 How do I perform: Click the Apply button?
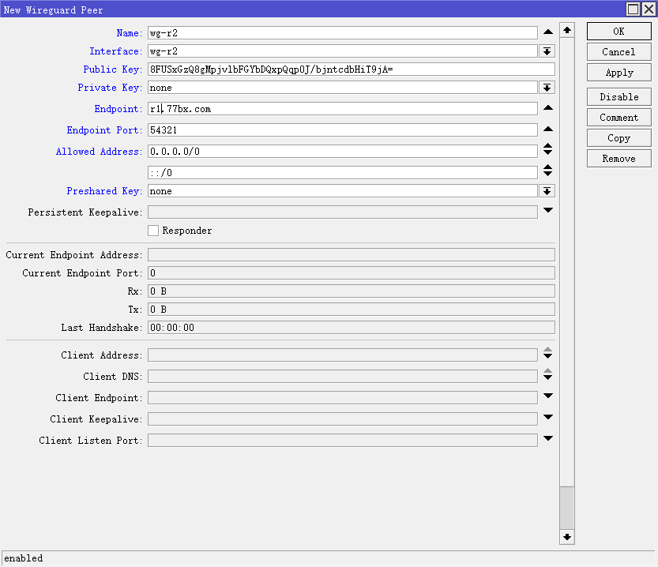click(x=619, y=72)
